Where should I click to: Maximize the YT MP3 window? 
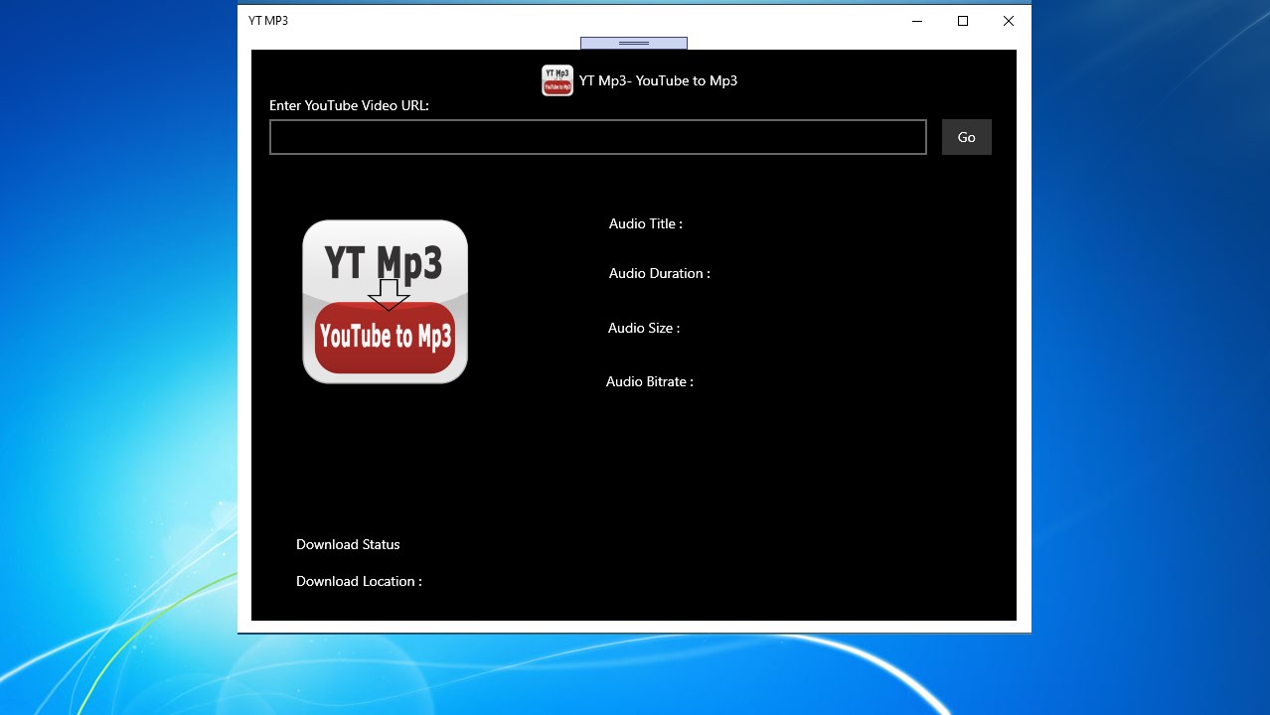tap(962, 21)
